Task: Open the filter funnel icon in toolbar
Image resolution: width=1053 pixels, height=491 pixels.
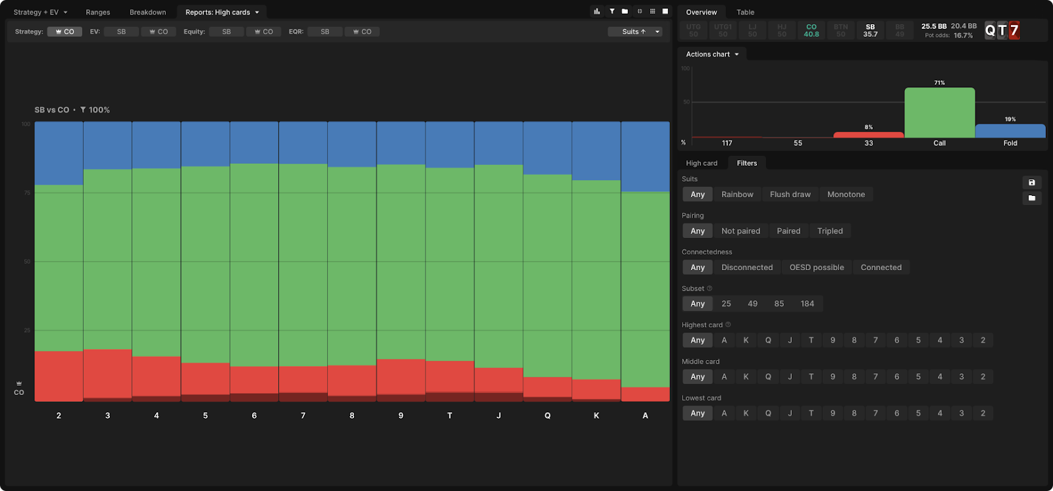Action: click(x=611, y=11)
